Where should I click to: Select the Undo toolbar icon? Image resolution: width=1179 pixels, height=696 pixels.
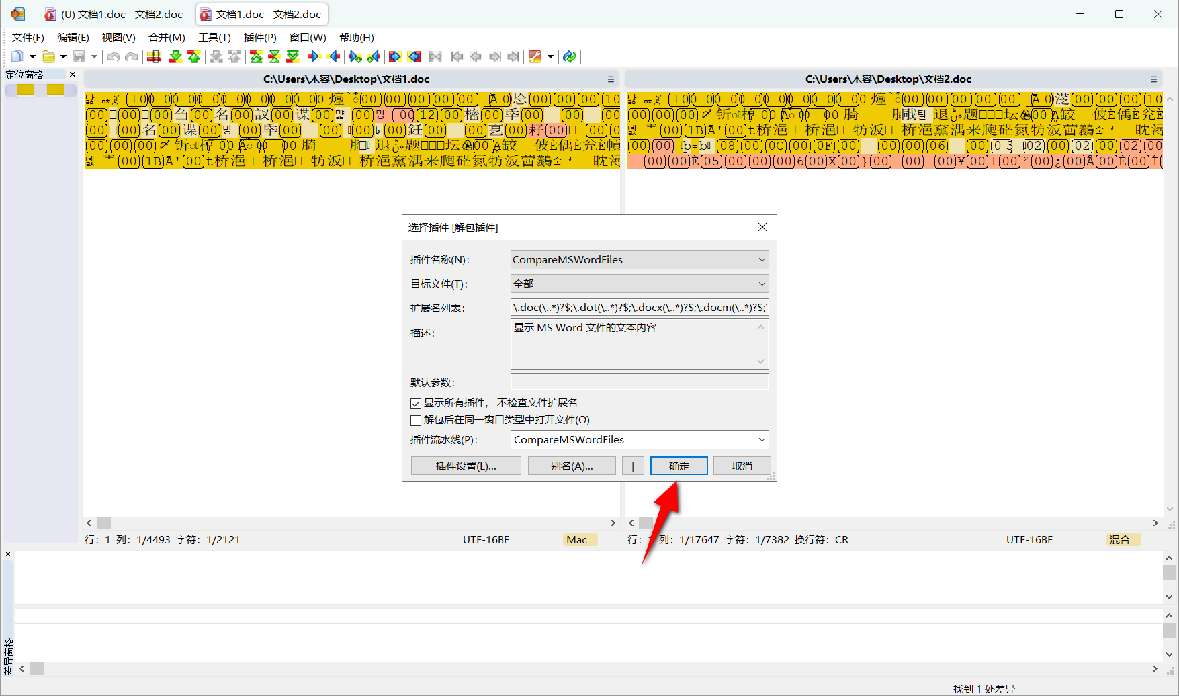click(x=113, y=56)
